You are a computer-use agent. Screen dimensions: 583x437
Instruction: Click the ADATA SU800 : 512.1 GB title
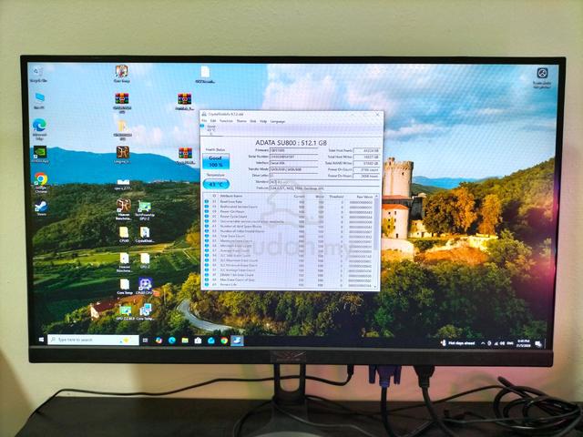pos(291,143)
